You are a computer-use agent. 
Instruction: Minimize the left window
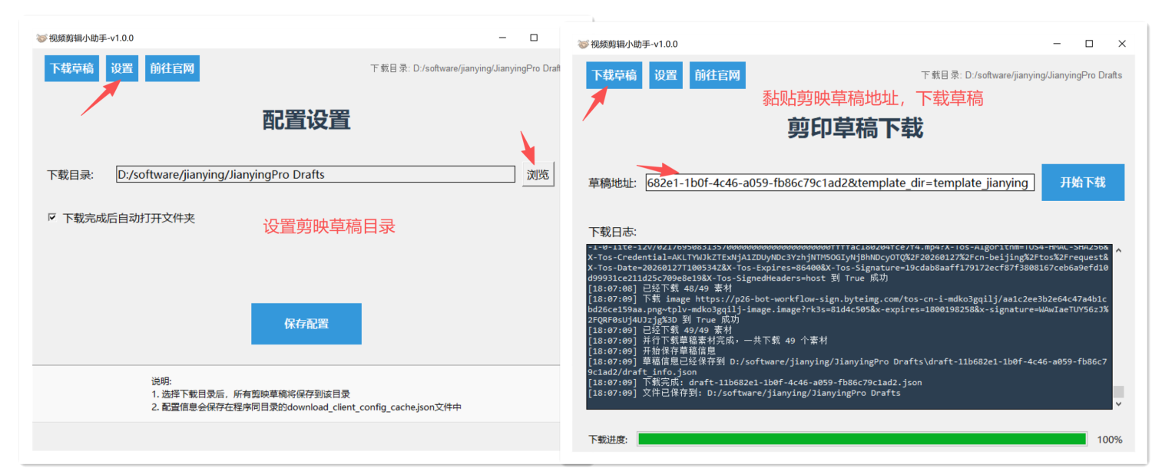coord(502,38)
